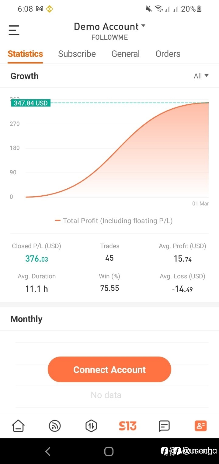This screenshot has width=219, height=464.
Task: Tap the Android back arrow
Action: point(48,451)
